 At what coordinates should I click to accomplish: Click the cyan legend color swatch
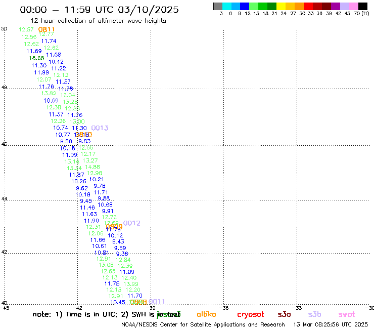click(227, 6)
